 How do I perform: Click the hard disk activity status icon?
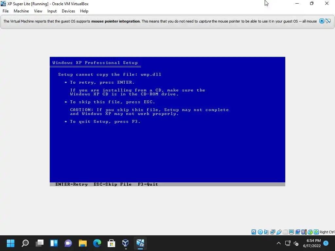click(254, 232)
